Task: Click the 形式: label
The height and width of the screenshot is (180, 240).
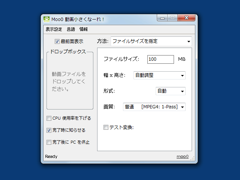Action: pos(109,91)
